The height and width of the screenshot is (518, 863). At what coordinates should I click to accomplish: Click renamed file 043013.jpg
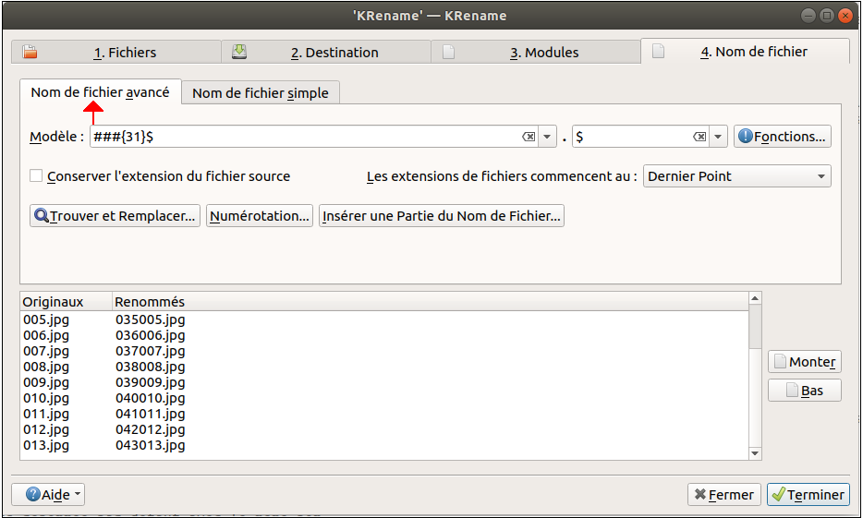click(x=151, y=445)
